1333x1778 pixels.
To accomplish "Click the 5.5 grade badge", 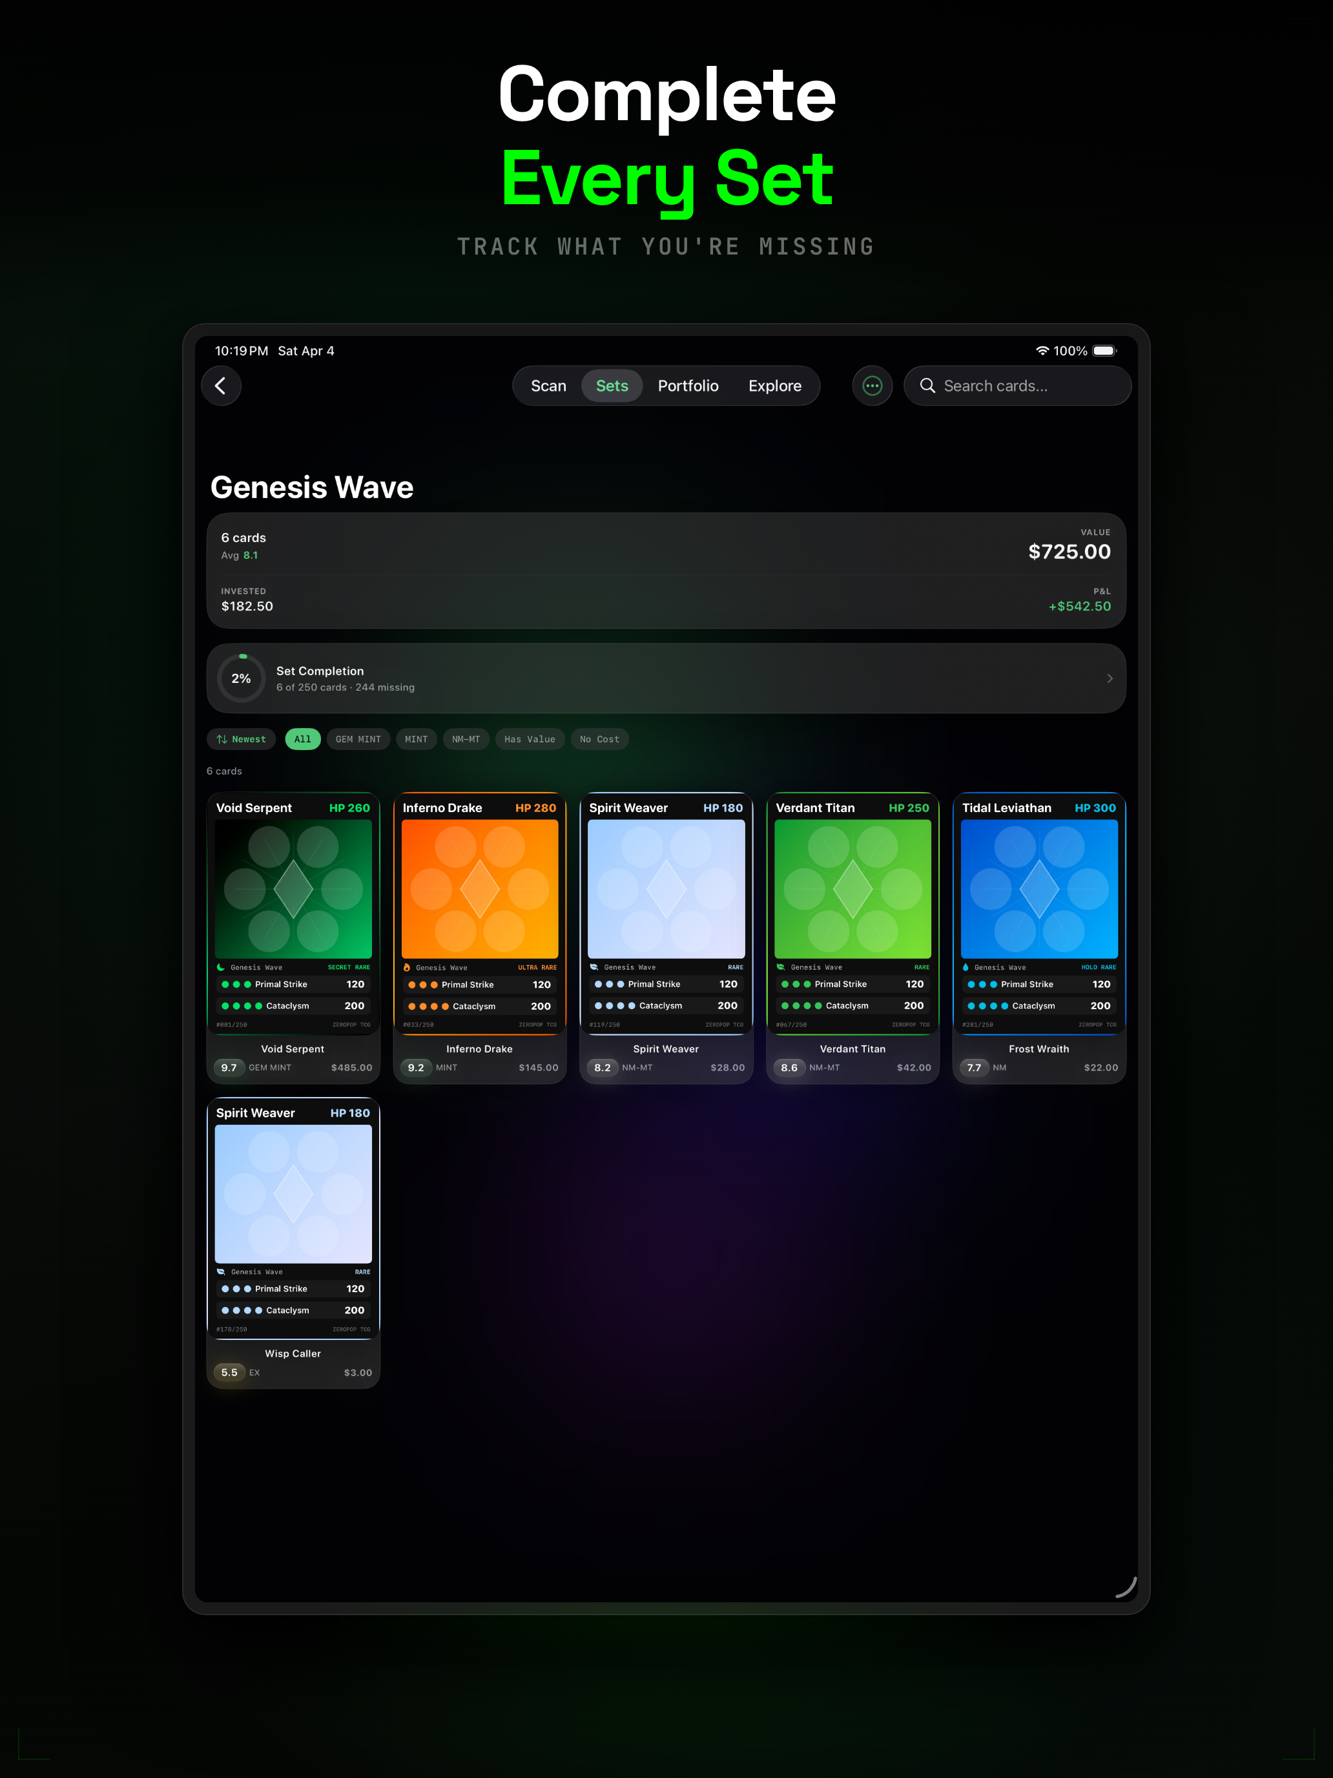I will 229,1372.
